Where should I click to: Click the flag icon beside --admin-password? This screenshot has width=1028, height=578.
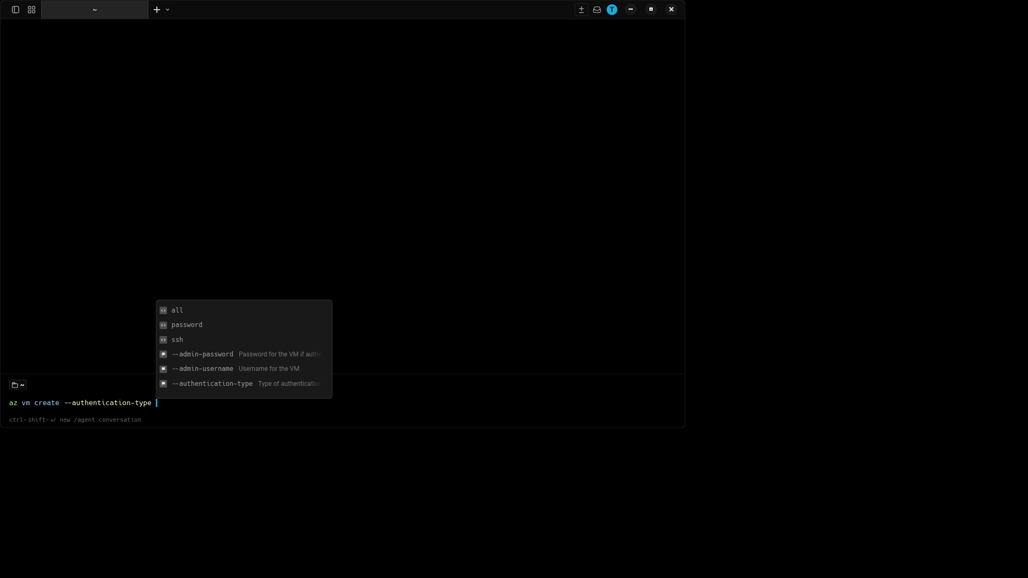(x=163, y=354)
